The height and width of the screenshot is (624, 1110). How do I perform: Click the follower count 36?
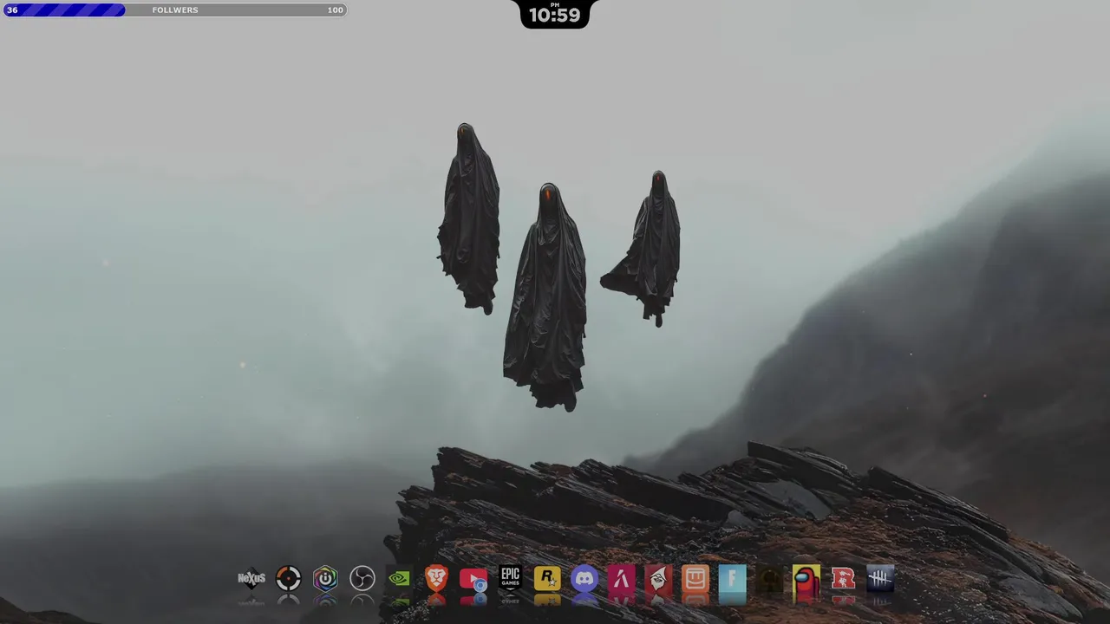tap(12, 10)
